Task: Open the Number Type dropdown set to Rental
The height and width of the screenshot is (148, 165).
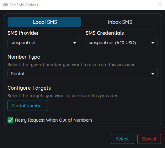Action: click(x=82, y=74)
